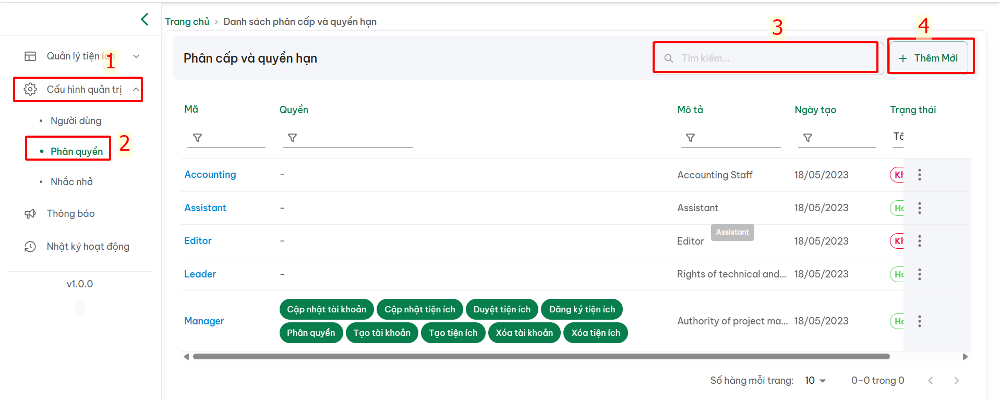This screenshot has width=1000, height=400.
Task: Go to the next page arrow
Action: [x=956, y=381]
